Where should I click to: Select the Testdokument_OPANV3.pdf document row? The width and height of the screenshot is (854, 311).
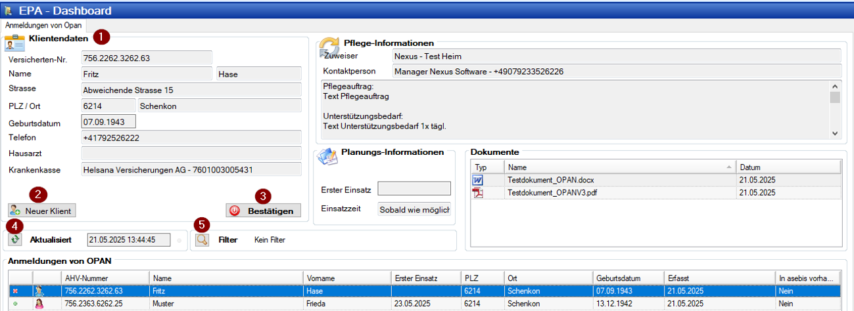[618, 193]
